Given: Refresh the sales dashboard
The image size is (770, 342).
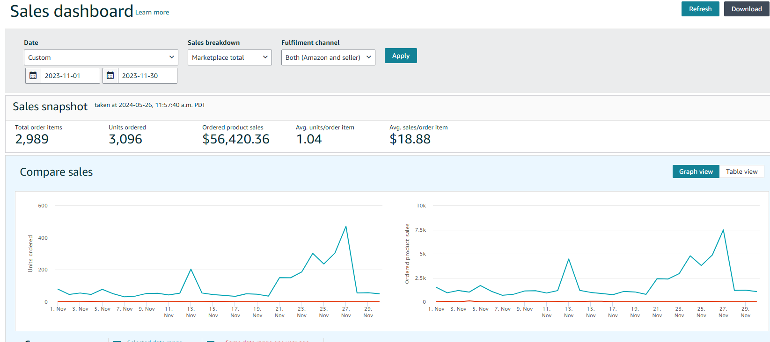Looking at the screenshot, I should coord(700,9).
